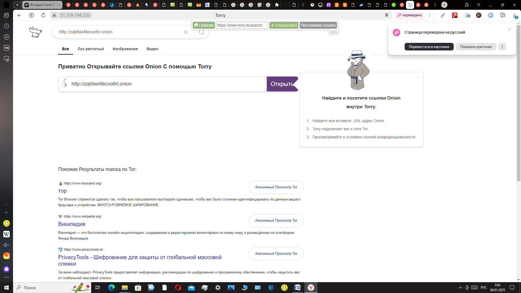Select the "Все" tab
Screen dimensions: 521x293
click(x=65, y=49)
